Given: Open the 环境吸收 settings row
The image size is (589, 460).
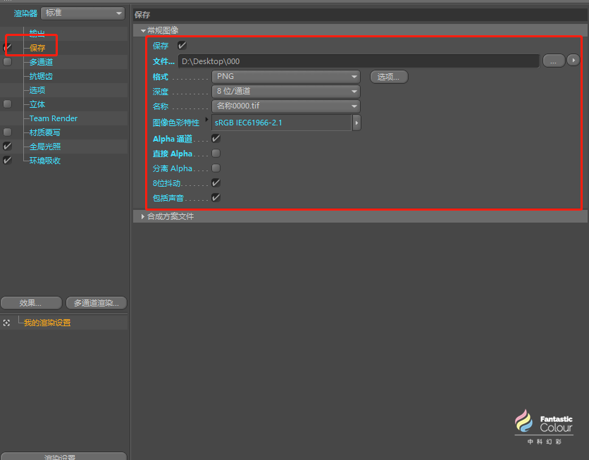Looking at the screenshot, I should (44, 161).
